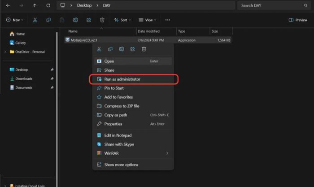The width and height of the screenshot is (314, 187).
Task: Open Home in the navigation pane
Action: [x=17, y=34]
